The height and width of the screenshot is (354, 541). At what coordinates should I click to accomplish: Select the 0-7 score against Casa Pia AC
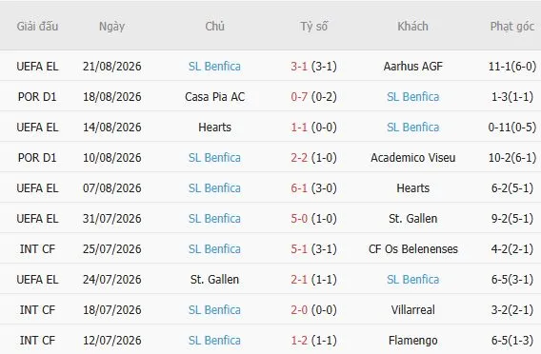pos(299,97)
